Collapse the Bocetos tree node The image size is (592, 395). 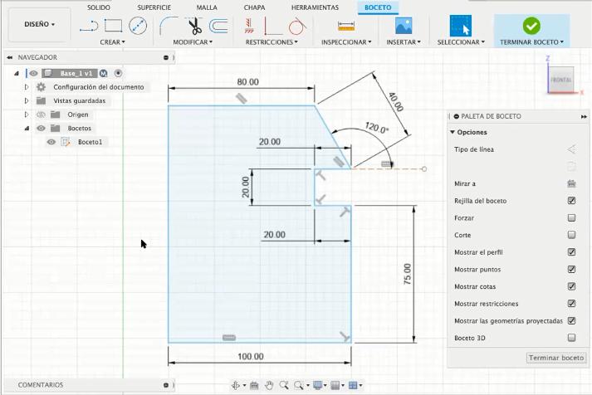[x=27, y=129]
